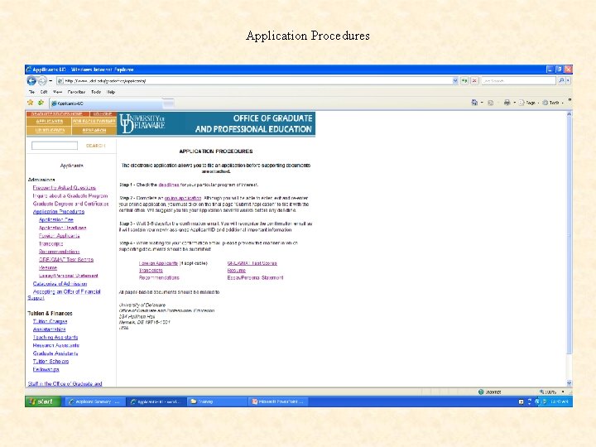Click the red Stop loading icon
The height and width of the screenshot is (447, 596).
[474, 81]
